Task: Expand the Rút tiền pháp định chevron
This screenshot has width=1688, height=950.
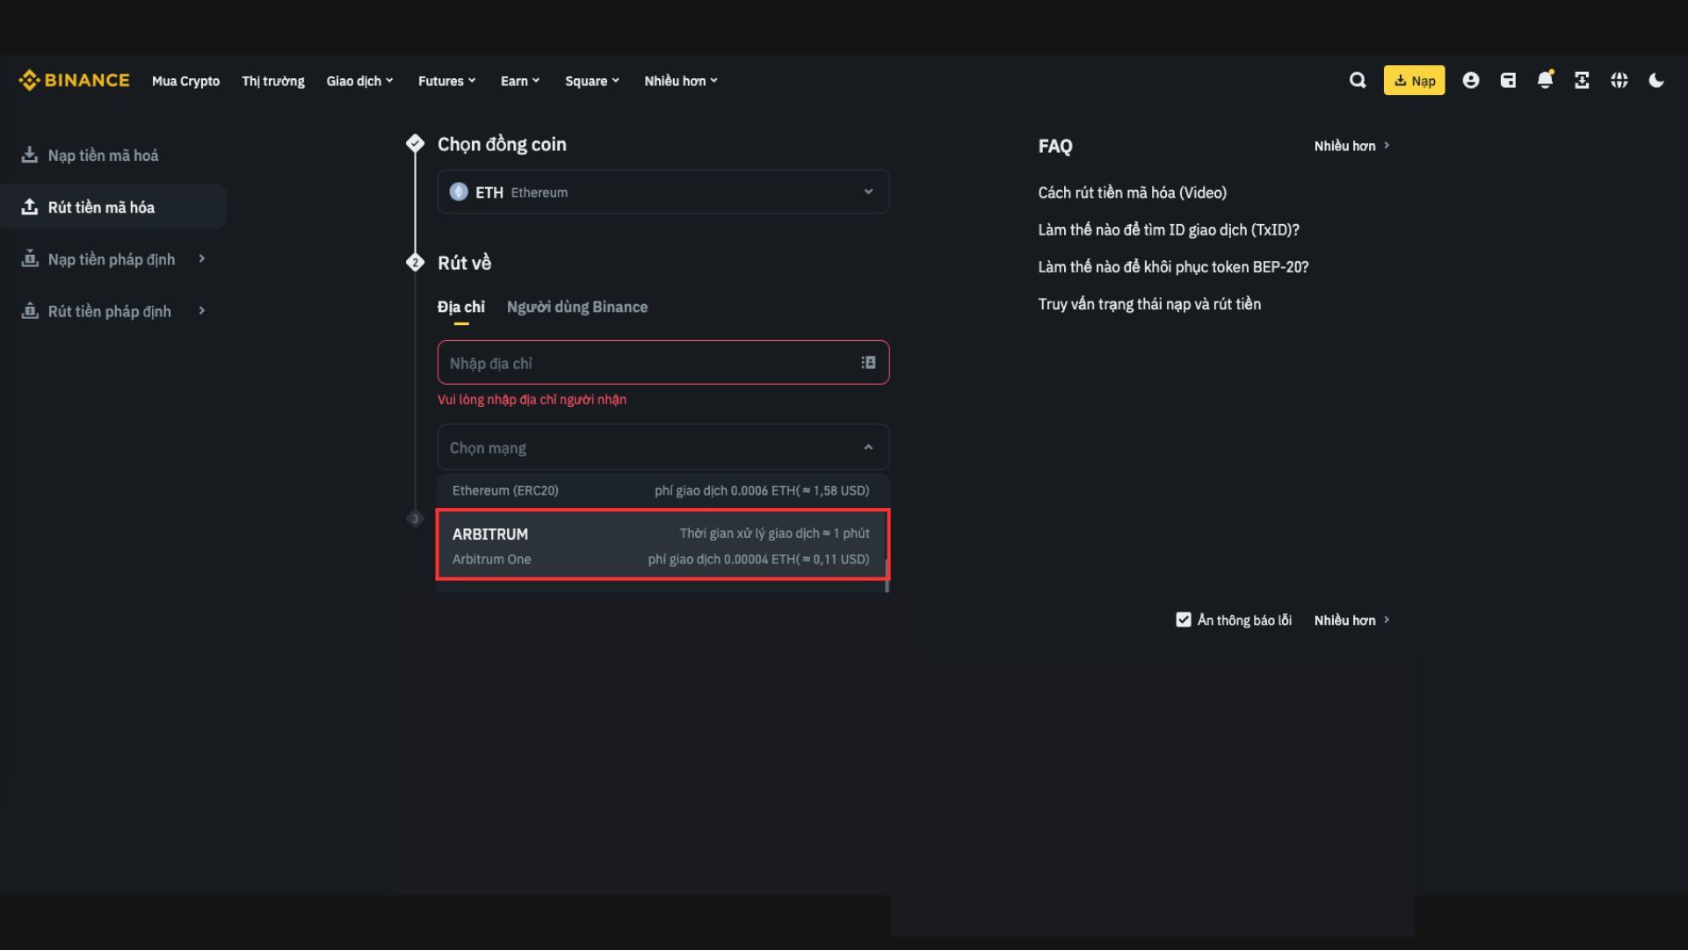Action: 202,310
